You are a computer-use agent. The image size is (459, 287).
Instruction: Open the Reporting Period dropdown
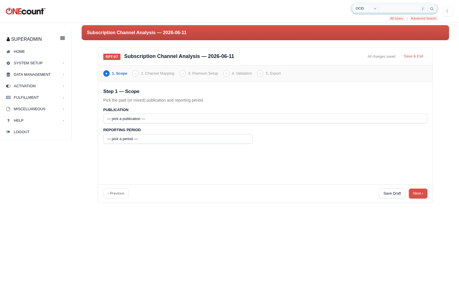point(178,139)
